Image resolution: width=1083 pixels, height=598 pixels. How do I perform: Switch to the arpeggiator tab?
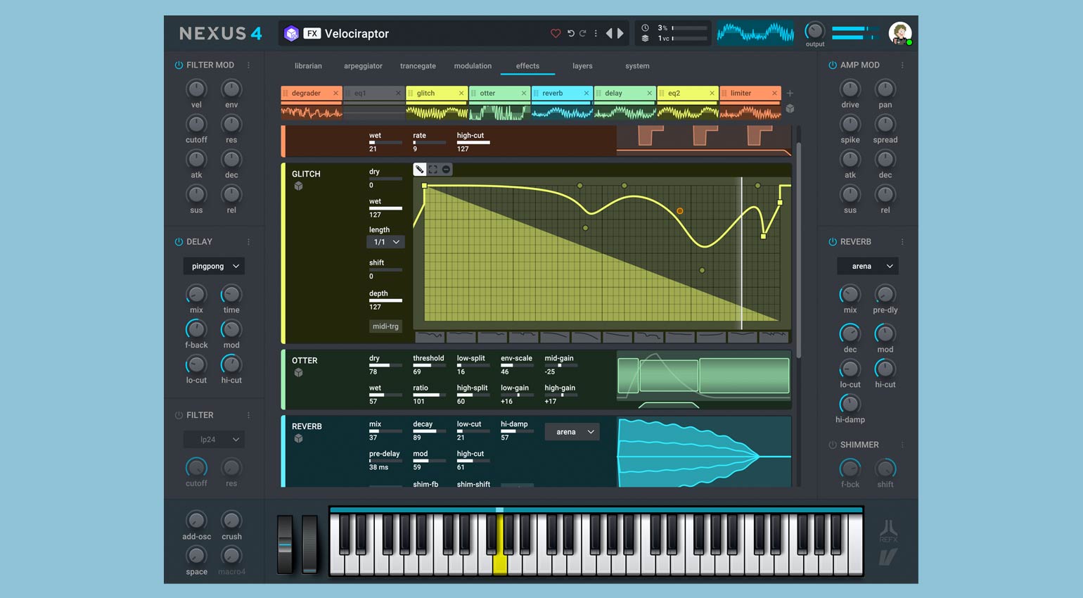(363, 65)
